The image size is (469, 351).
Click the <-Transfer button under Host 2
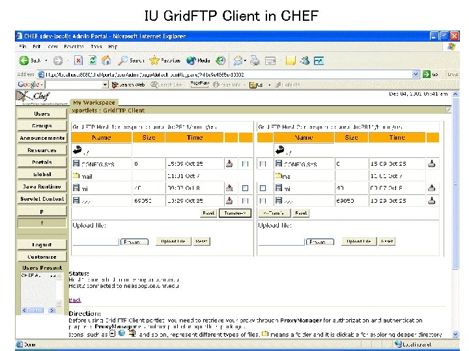pyautogui.click(x=274, y=213)
